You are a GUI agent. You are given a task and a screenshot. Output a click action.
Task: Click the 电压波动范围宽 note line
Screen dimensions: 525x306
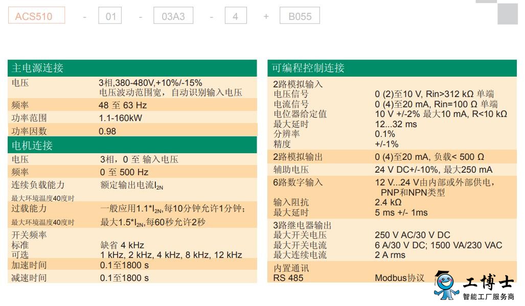(170, 92)
